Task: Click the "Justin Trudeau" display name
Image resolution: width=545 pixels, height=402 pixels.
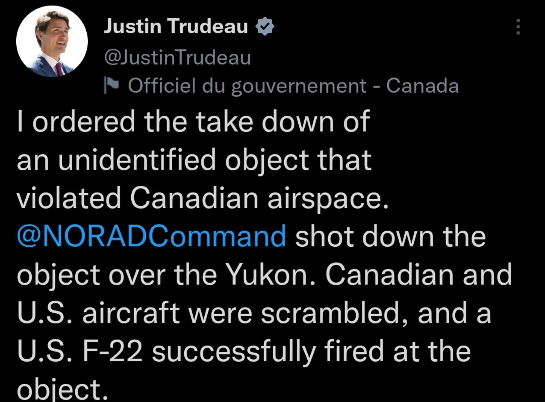Action: click(176, 26)
